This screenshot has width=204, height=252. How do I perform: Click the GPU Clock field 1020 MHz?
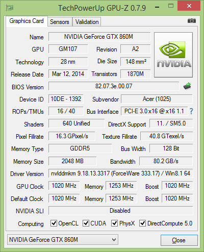(64, 186)
